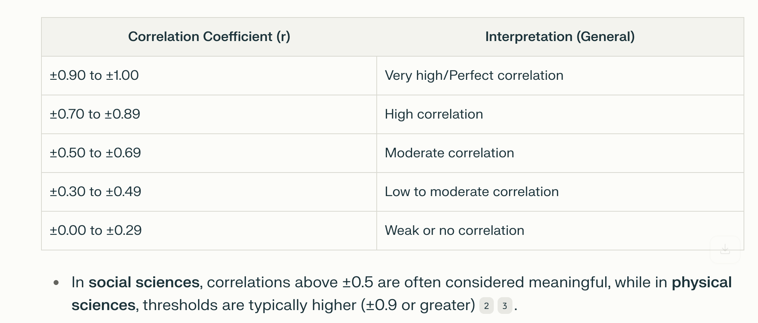Screen dimensions: 758x323
Task: Select the Interpretation (General) column header
Action: click(x=560, y=37)
